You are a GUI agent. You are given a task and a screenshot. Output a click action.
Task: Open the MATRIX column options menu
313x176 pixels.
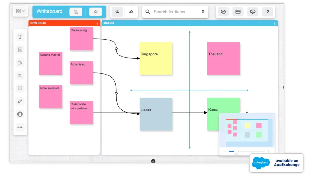coord(275,23)
